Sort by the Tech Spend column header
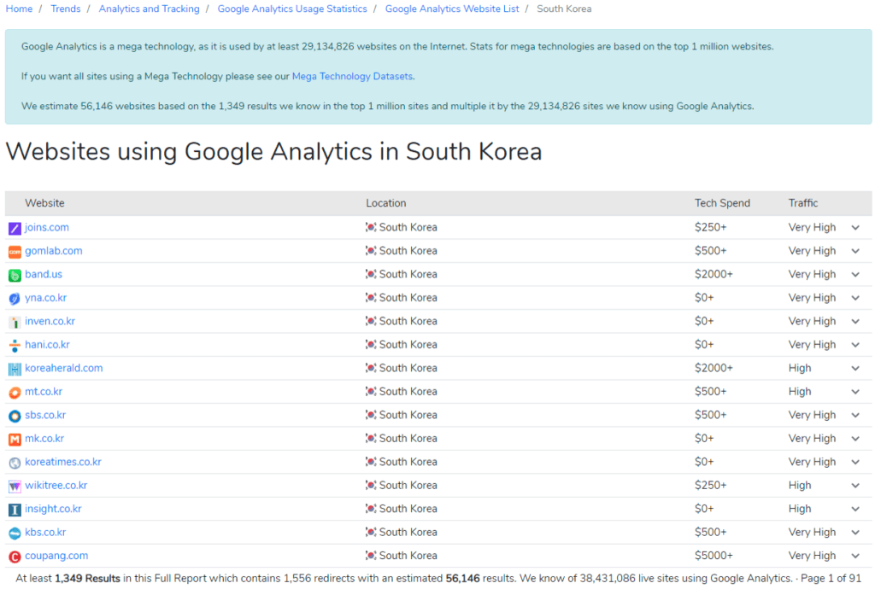 722,203
